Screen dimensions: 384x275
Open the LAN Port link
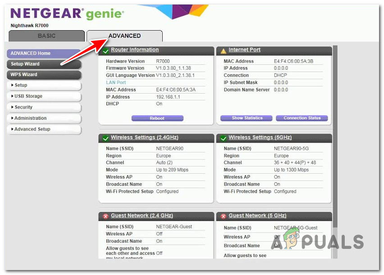(x=116, y=82)
